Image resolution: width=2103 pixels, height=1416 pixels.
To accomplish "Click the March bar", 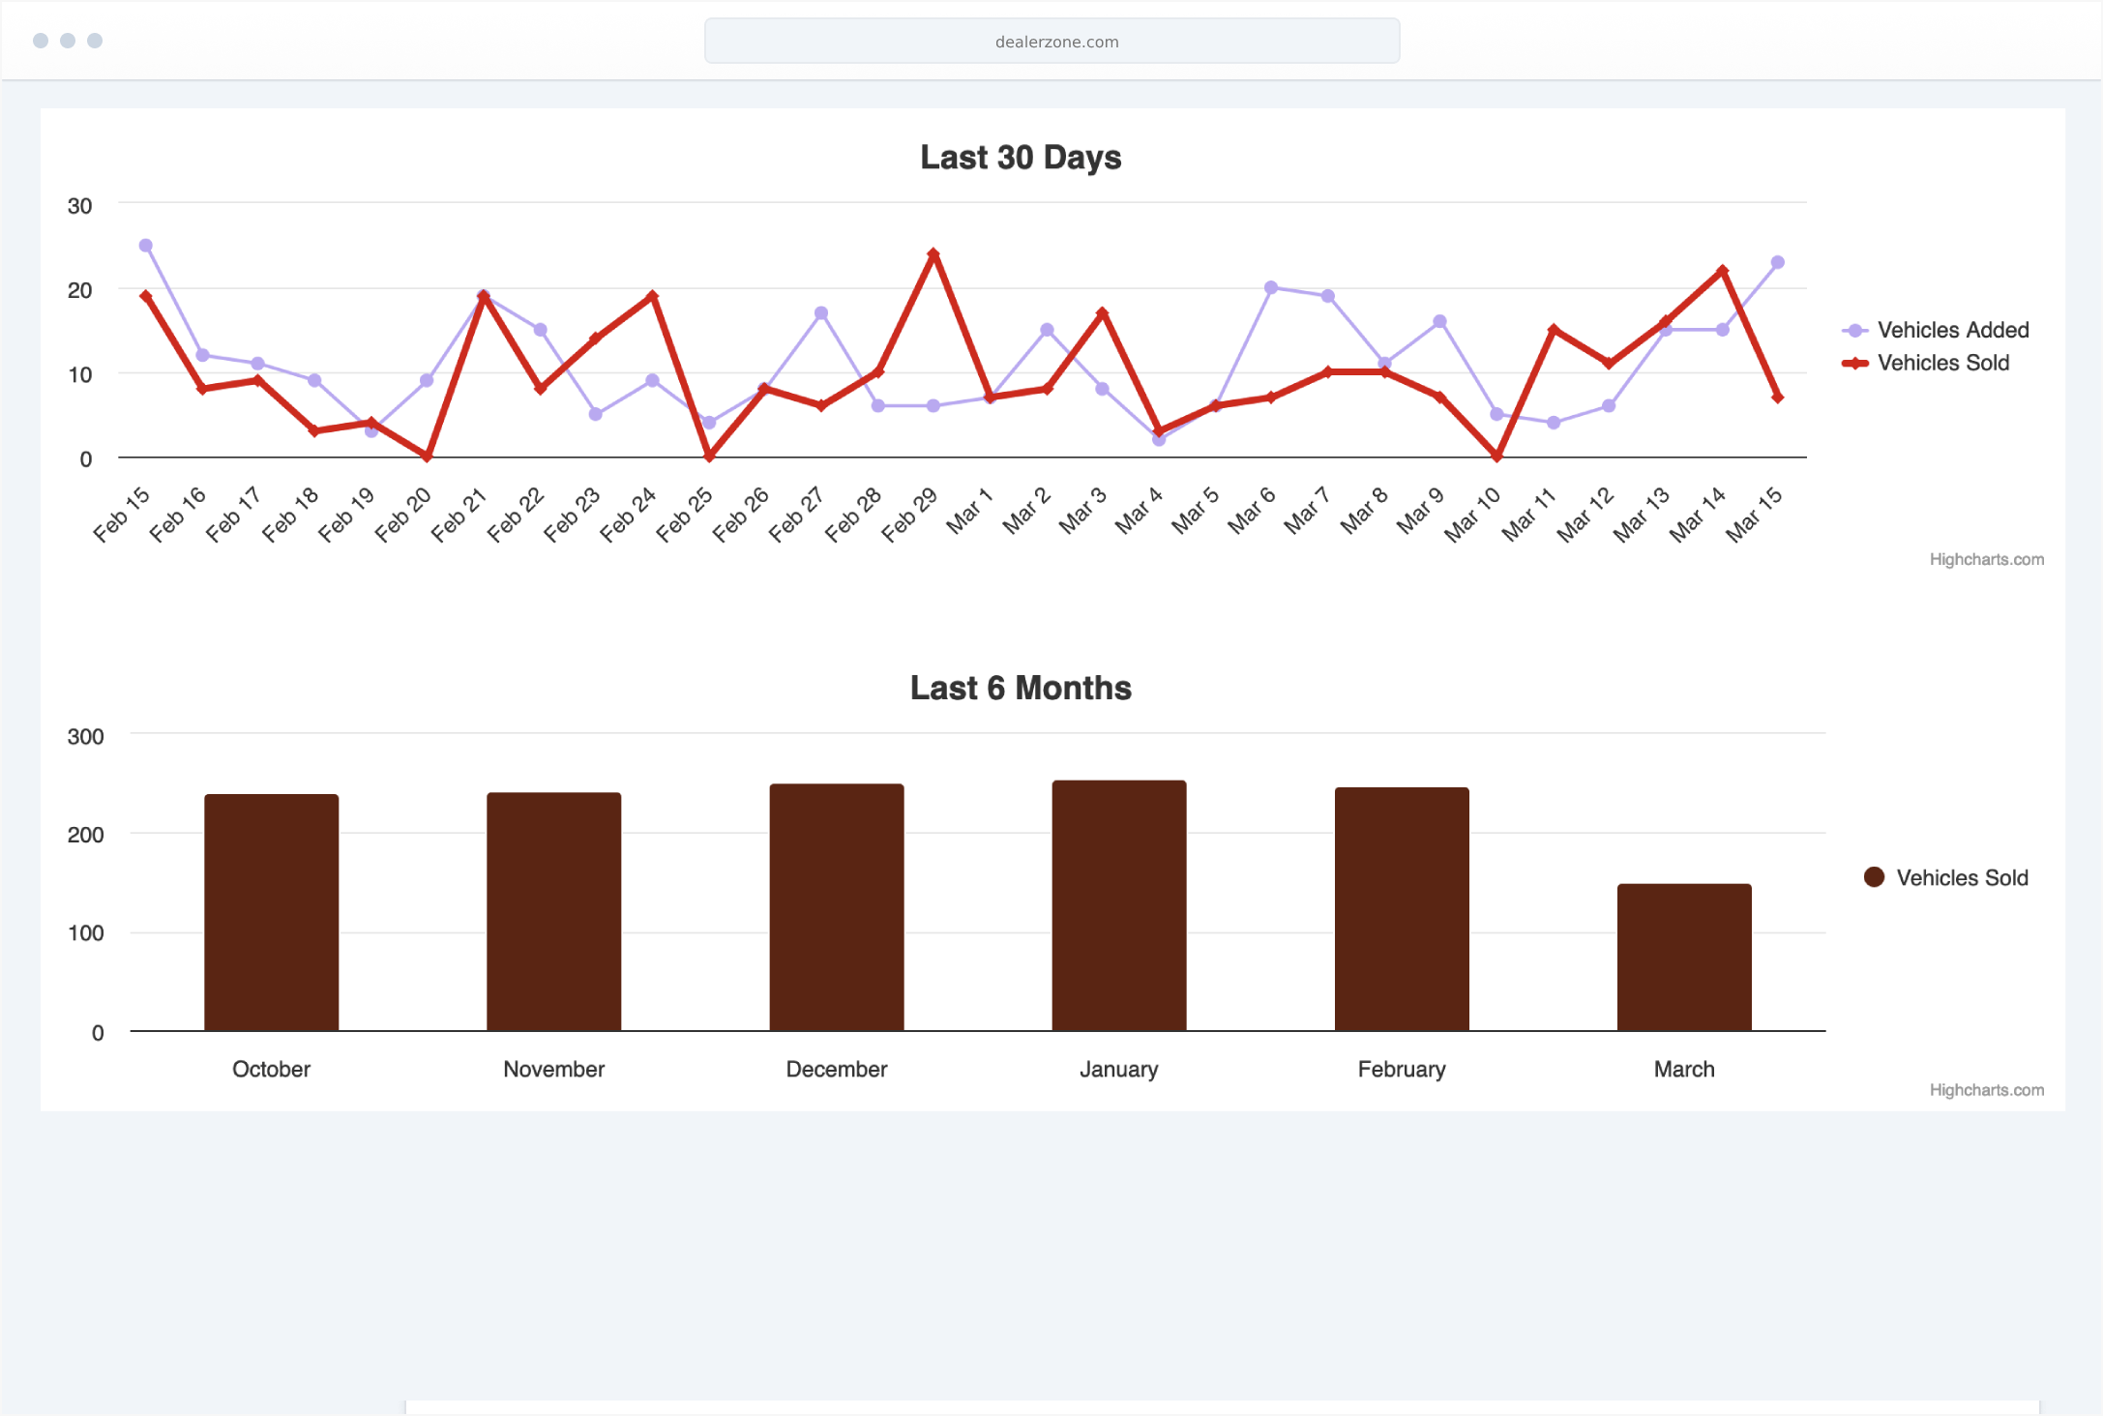I will tap(1683, 957).
